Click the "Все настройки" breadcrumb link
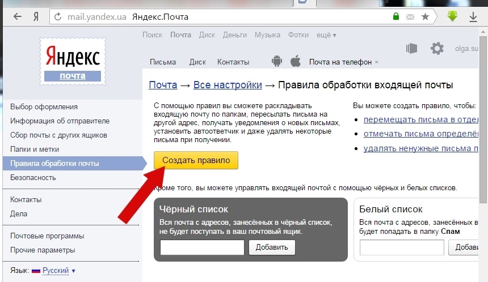 click(228, 85)
